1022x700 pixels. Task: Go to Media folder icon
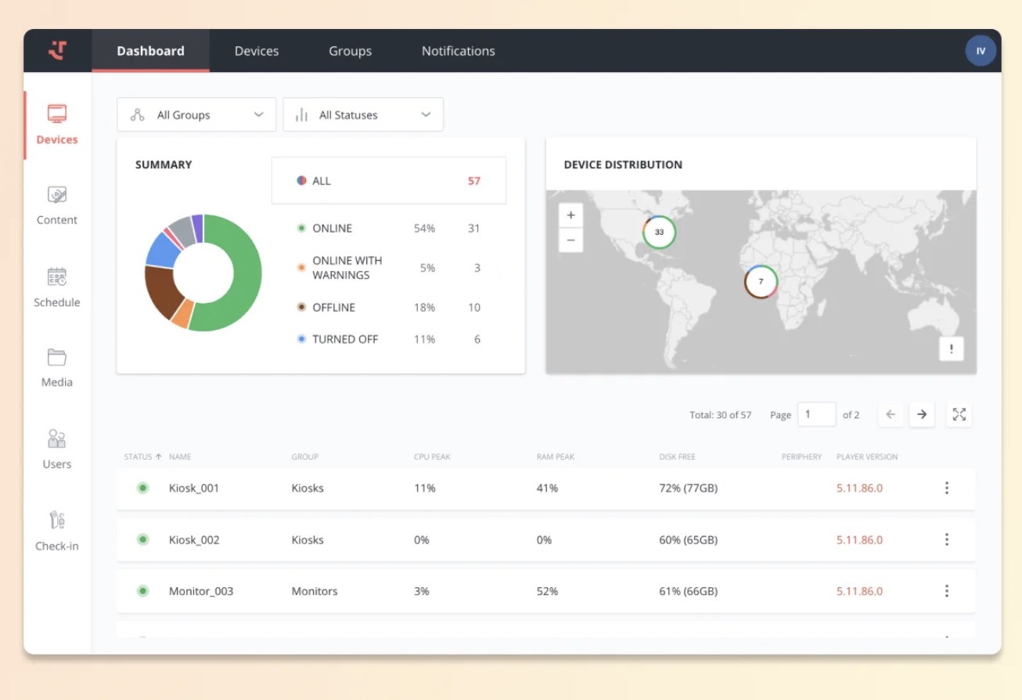[x=57, y=357]
